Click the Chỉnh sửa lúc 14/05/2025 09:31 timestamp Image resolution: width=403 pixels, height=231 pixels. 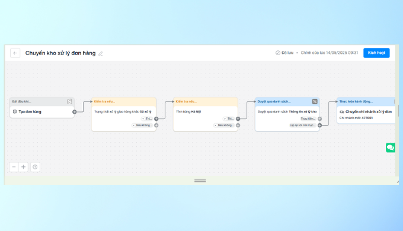(x=330, y=53)
